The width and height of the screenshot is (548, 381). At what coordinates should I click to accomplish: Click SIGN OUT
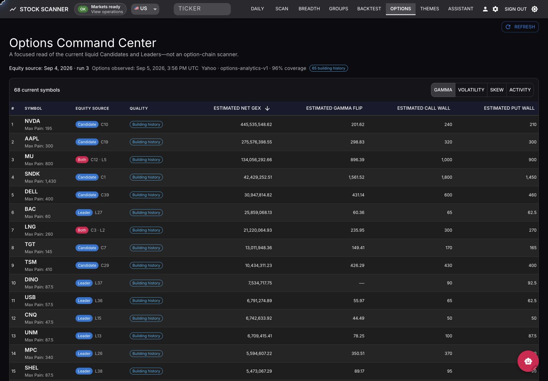click(x=516, y=9)
